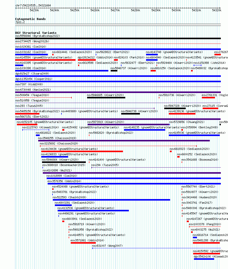Click the esv2059994 (Bentley2008) label
Image resolution: width=228 pixels, height=269 pixels.
200,128
